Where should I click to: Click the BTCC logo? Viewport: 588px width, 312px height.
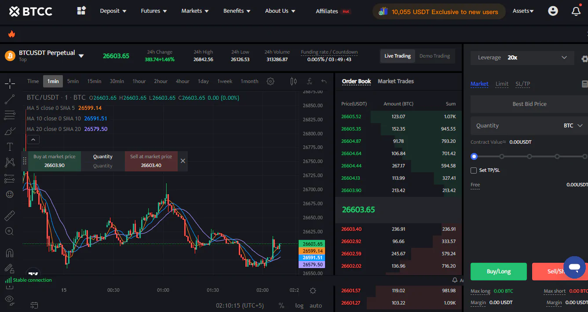pyautogui.click(x=30, y=11)
